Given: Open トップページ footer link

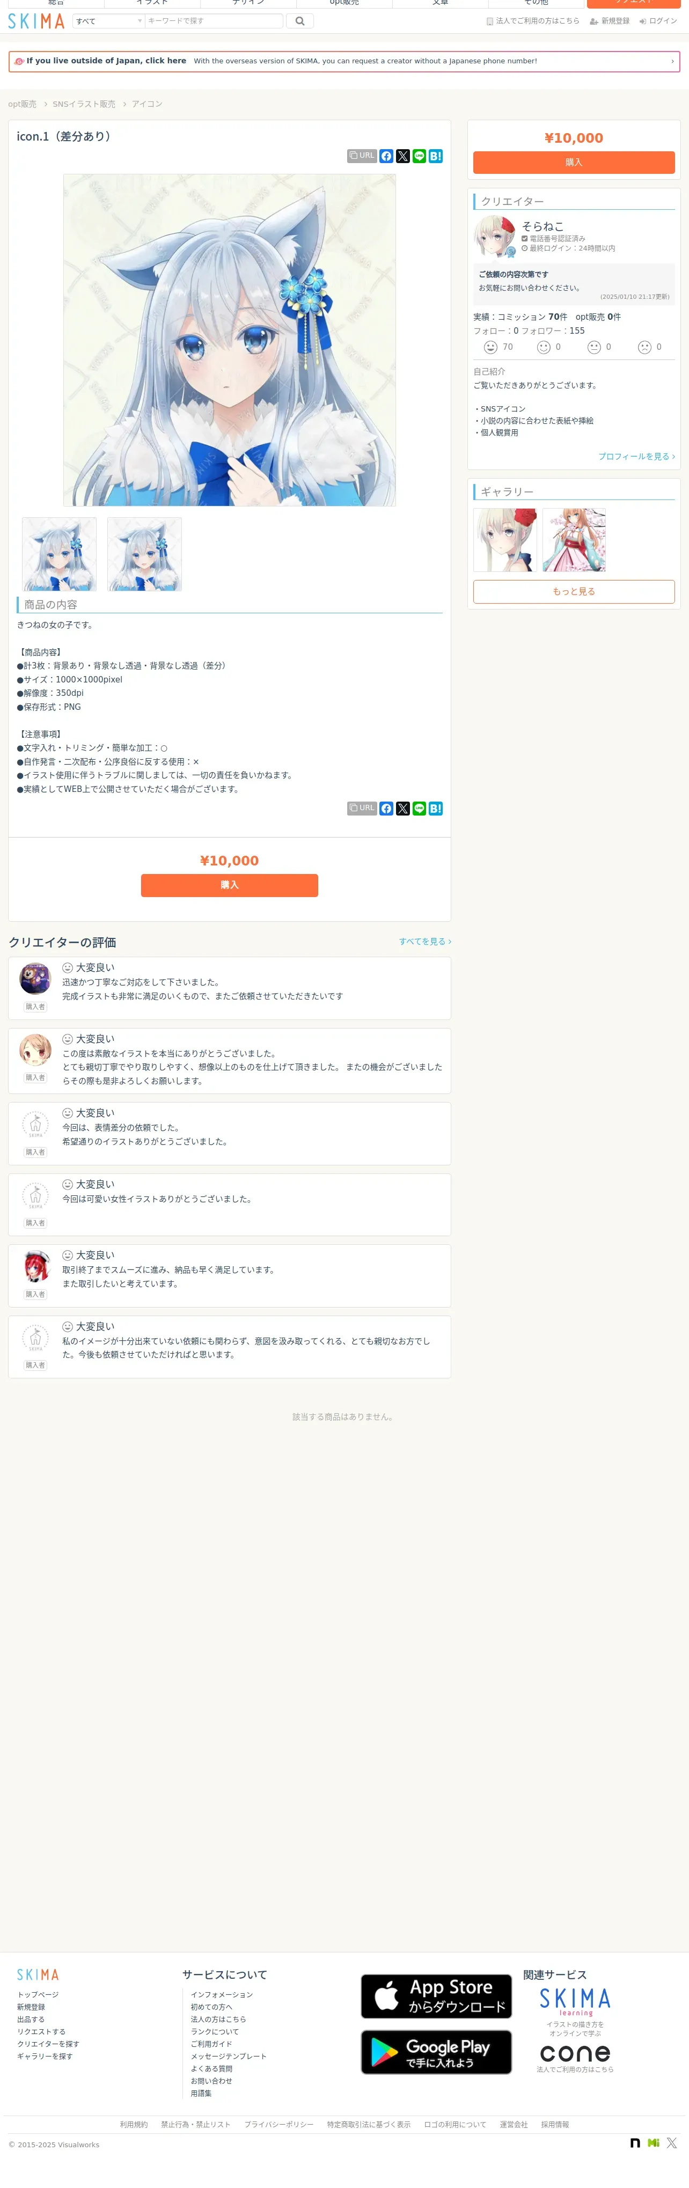Looking at the screenshot, I should click(x=38, y=1994).
